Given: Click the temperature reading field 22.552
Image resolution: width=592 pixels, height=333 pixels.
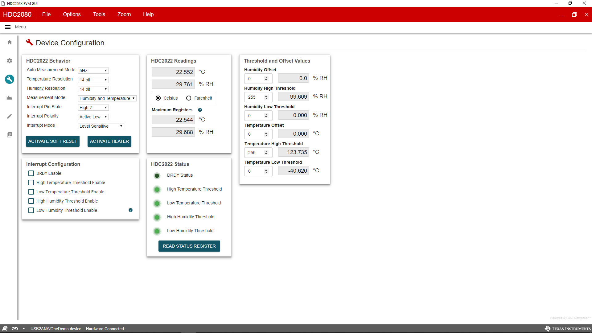Looking at the screenshot, I should (173, 72).
